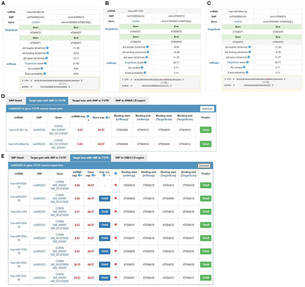Click Exp. cor. help icon in target loss table

tap(104, 175)
